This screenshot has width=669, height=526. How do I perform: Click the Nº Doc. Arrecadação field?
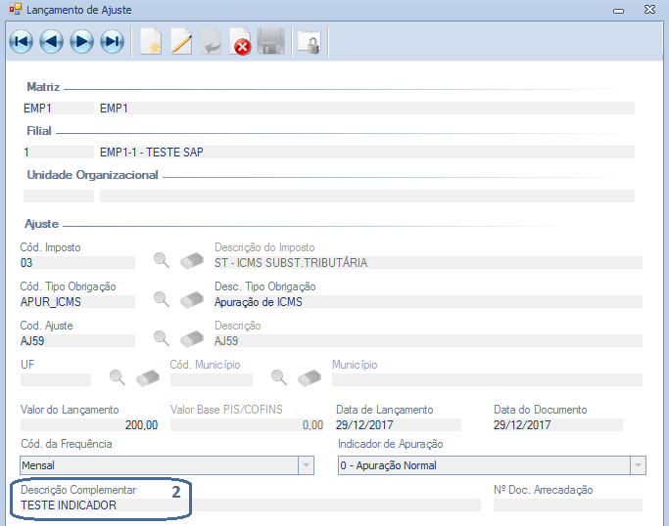click(568, 505)
